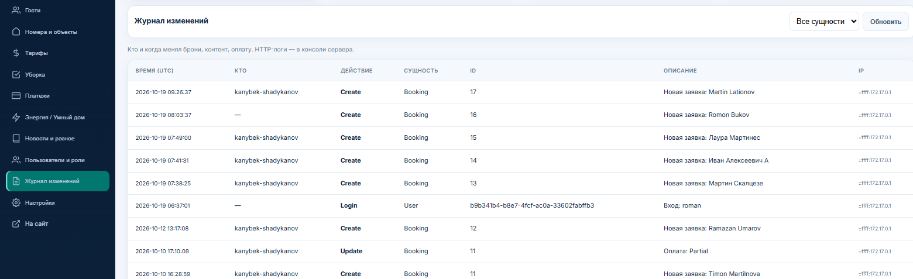Click description Новая заявка: Romon Bukov

pyautogui.click(x=706, y=115)
